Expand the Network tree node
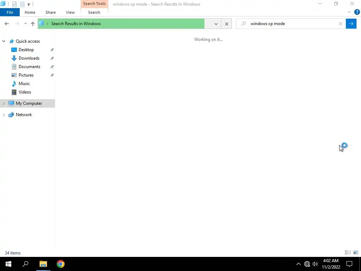The image size is (361, 271). [4, 115]
